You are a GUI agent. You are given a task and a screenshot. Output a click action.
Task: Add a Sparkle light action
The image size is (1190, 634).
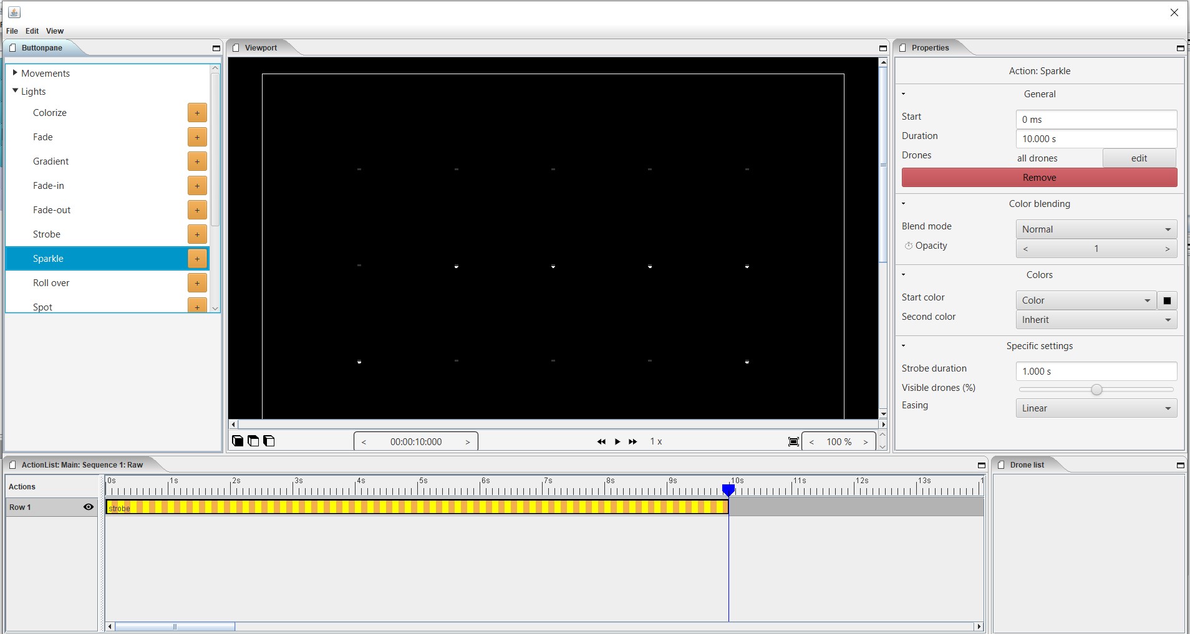point(197,259)
